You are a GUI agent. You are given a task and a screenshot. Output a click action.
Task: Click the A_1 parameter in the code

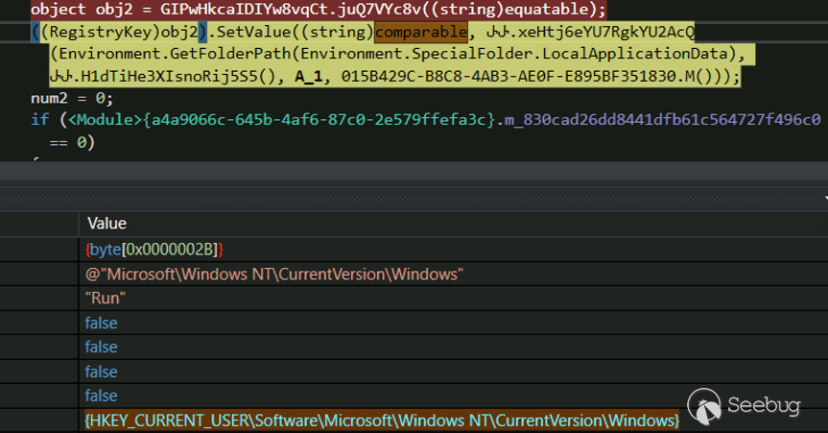(x=308, y=77)
